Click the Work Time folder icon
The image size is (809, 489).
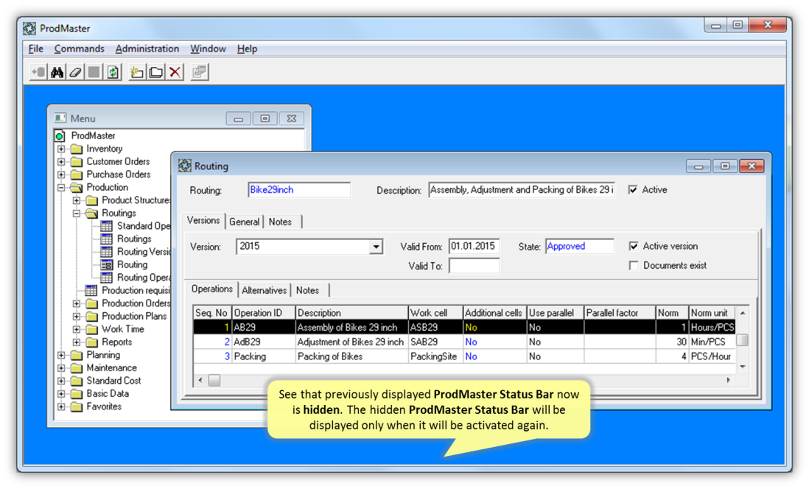pos(92,330)
